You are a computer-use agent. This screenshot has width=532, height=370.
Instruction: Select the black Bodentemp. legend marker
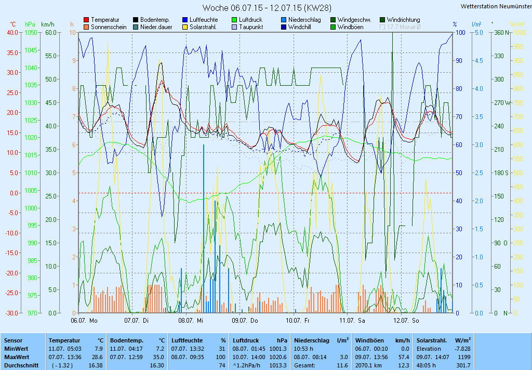coord(136,20)
